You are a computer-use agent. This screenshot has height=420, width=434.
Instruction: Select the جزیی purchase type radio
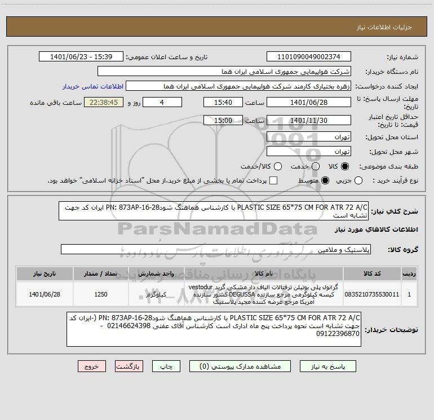[358, 180]
